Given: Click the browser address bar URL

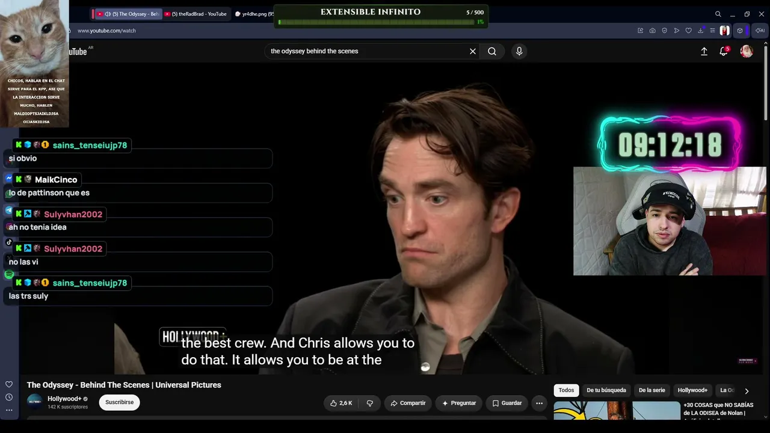Looking at the screenshot, I should [106, 31].
